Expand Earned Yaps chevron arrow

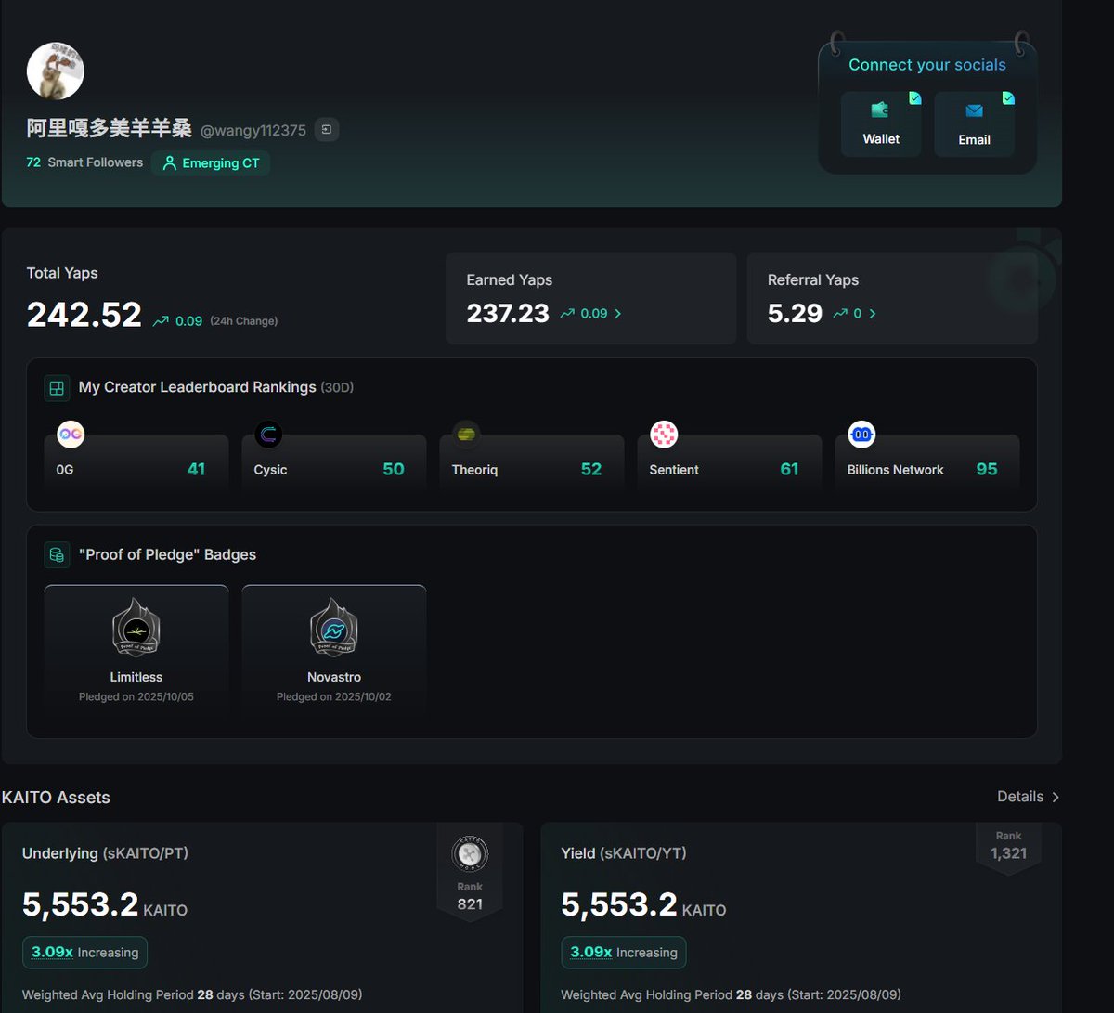(x=618, y=314)
